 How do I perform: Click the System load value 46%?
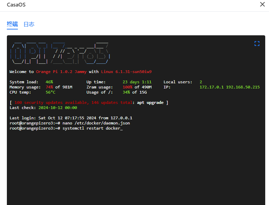[x=49, y=82]
